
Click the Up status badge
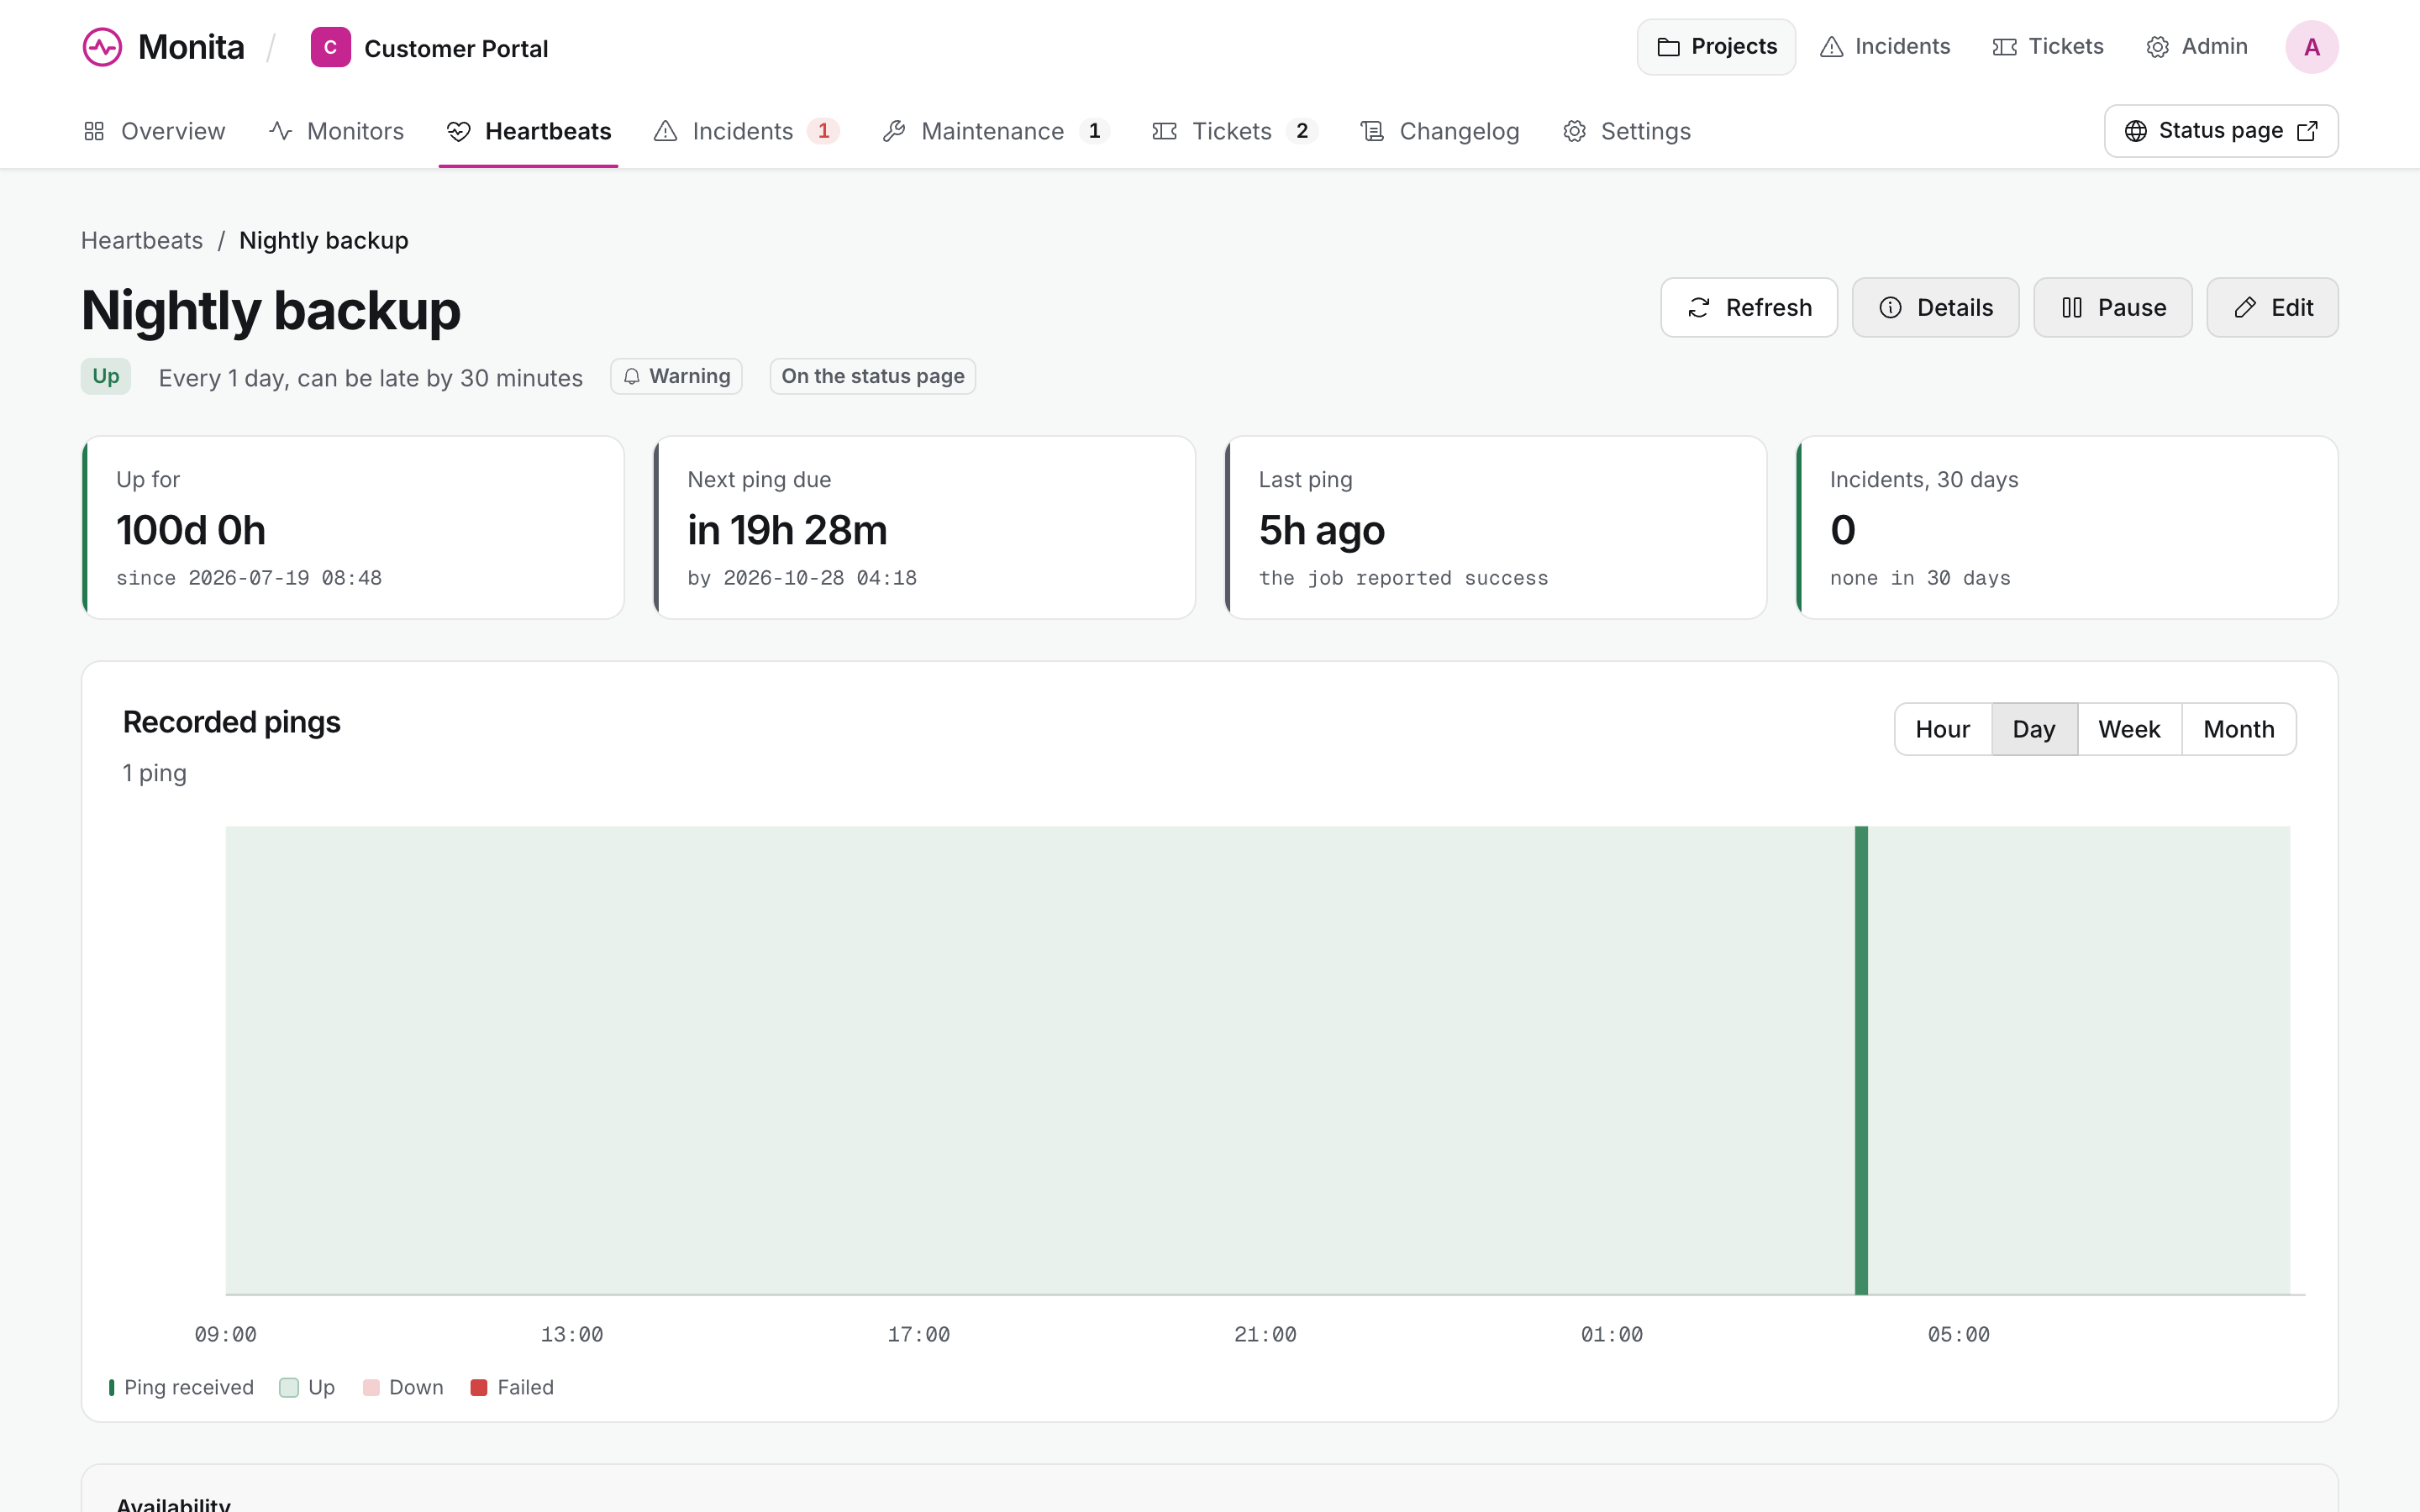pyautogui.click(x=106, y=377)
